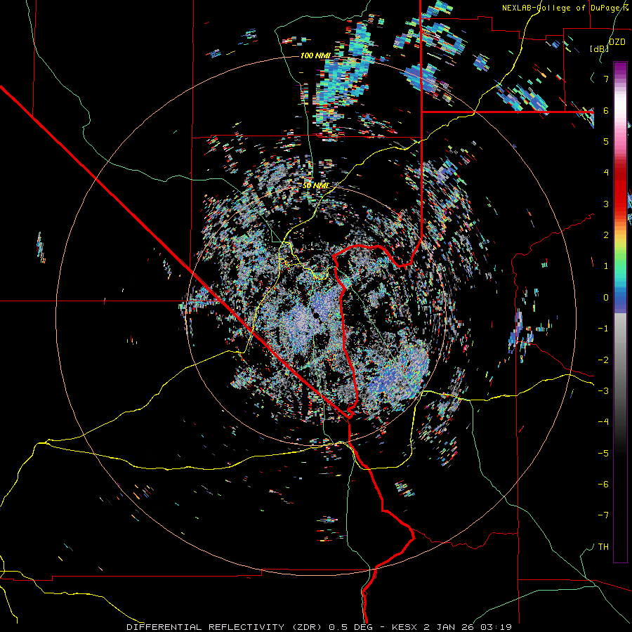Screen dimensions: 632x632
Task: Click the -5 value on the scale
Action: [x=603, y=454]
